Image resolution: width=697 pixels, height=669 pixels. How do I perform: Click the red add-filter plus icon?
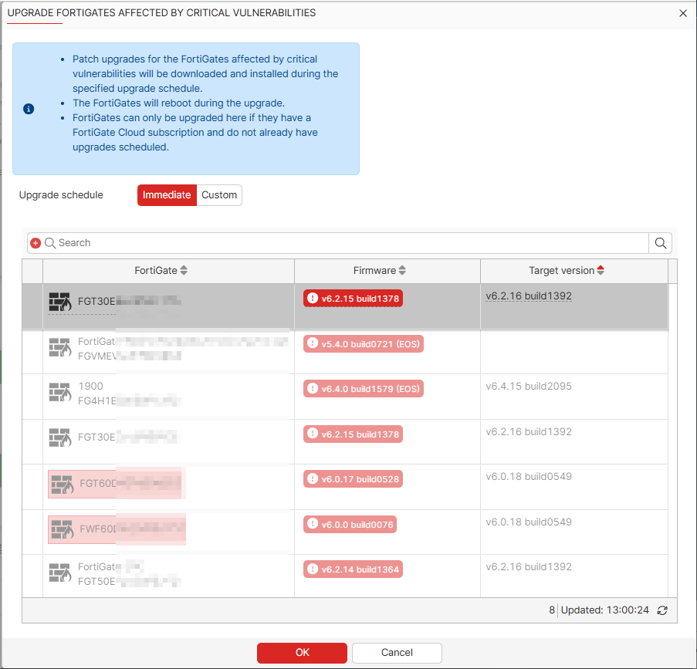(36, 243)
